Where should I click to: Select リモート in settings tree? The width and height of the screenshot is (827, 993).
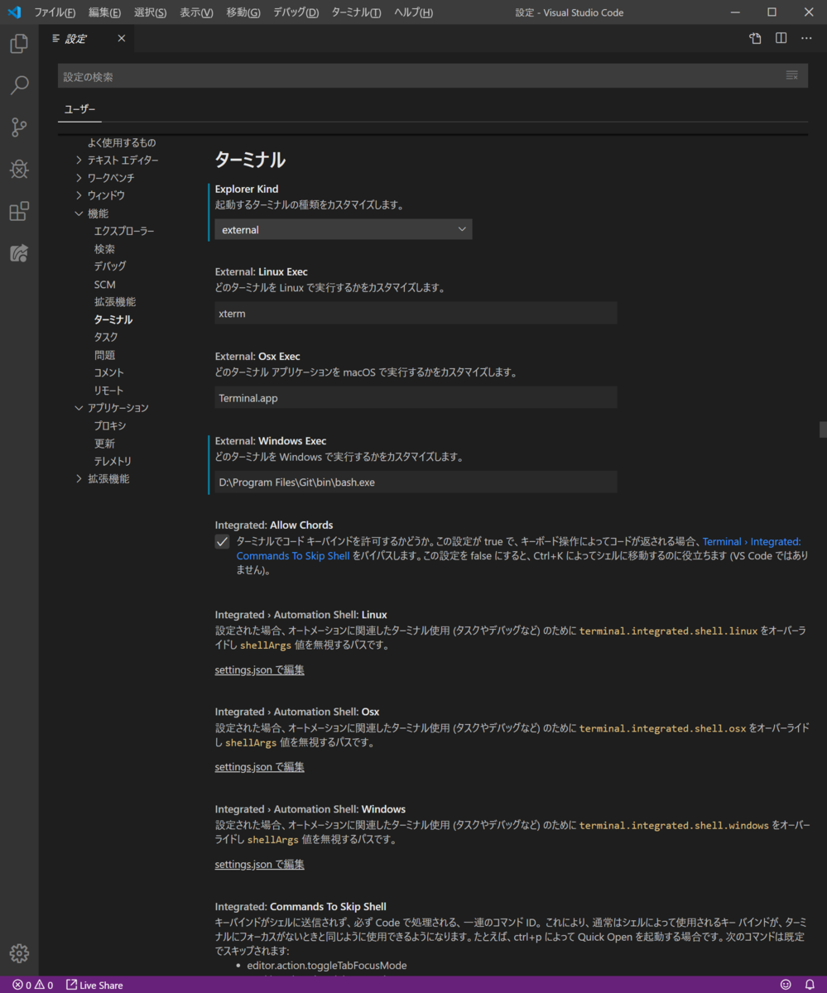coord(108,391)
